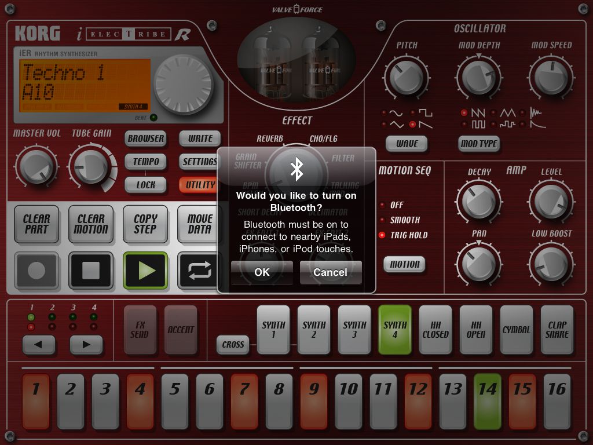
Task: Tap the Stop button with the square
Action: 91,271
